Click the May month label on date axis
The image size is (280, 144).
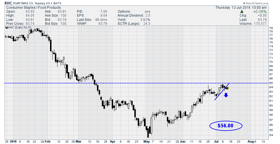tap(147, 142)
